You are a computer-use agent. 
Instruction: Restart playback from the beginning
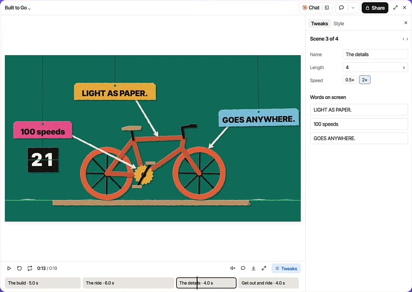(19, 268)
